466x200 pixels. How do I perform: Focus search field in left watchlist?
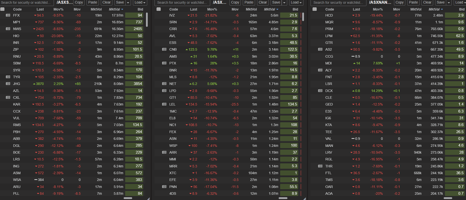click(27, 3)
